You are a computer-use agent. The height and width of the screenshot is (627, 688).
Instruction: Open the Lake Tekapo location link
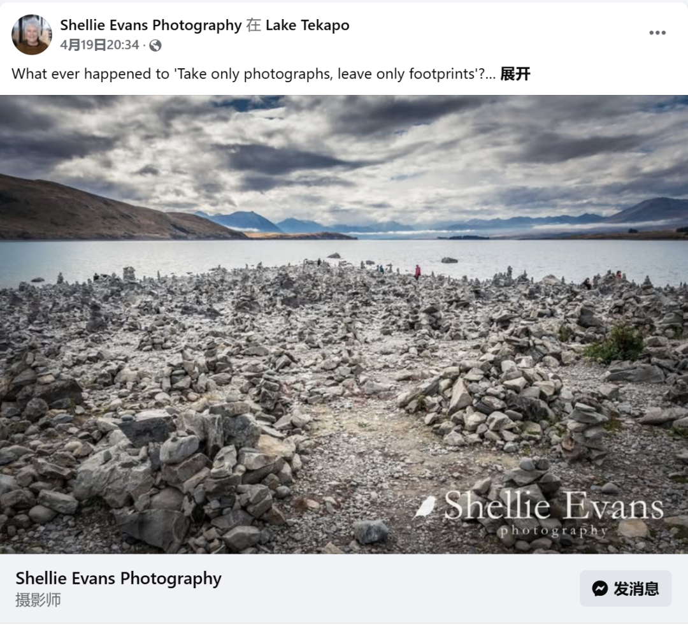308,25
